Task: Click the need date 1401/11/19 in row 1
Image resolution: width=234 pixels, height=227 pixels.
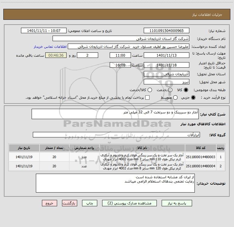Action: (24, 157)
